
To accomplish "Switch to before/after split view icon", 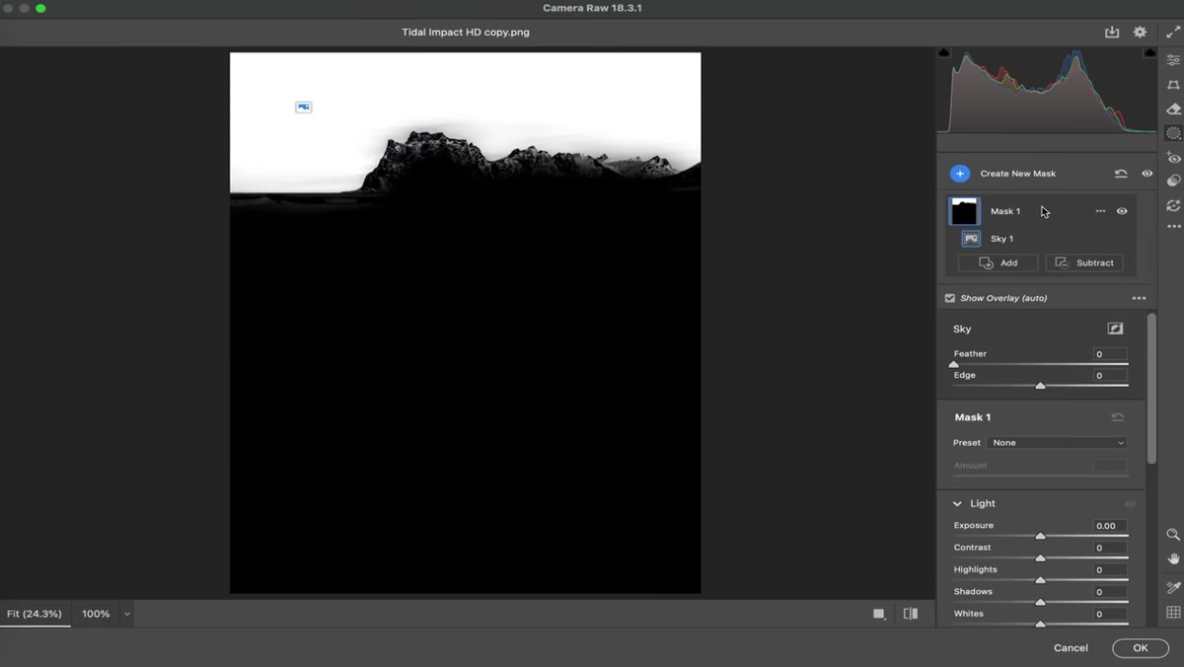I will pyautogui.click(x=911, y=614).
